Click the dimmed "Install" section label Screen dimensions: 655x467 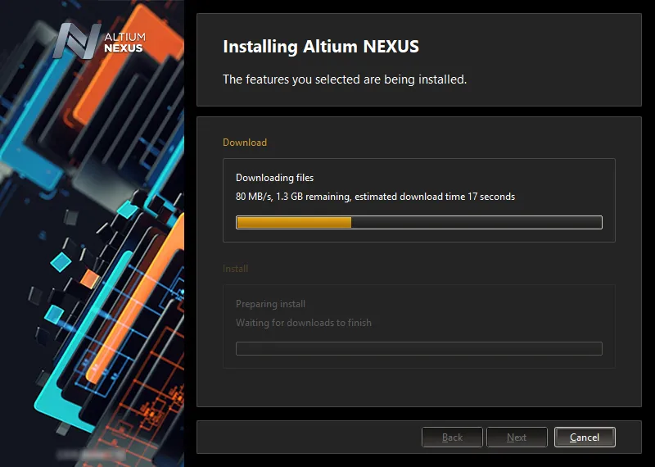(235, 269)
